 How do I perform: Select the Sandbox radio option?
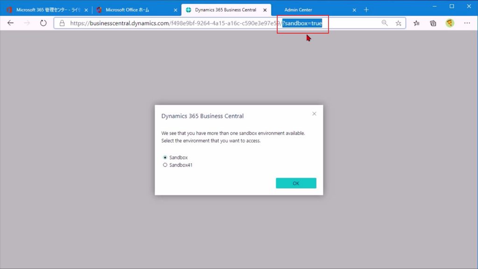[x=165, y=157]
